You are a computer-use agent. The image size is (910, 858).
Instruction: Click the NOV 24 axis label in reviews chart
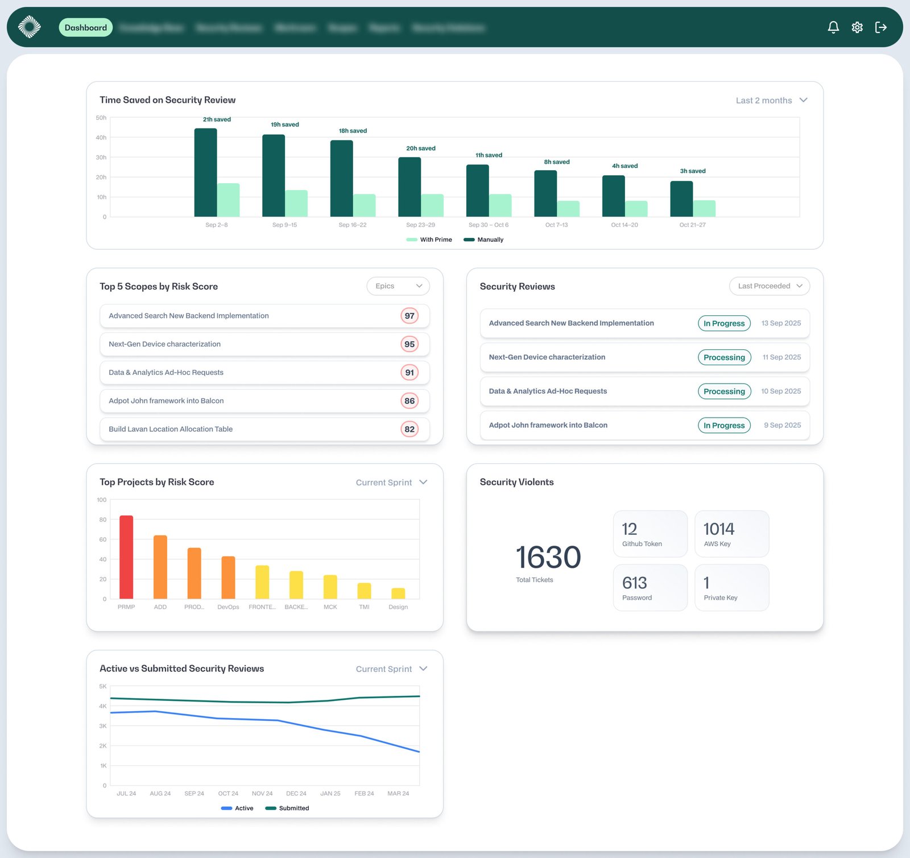pyautogui.click(x=262, y=794)
